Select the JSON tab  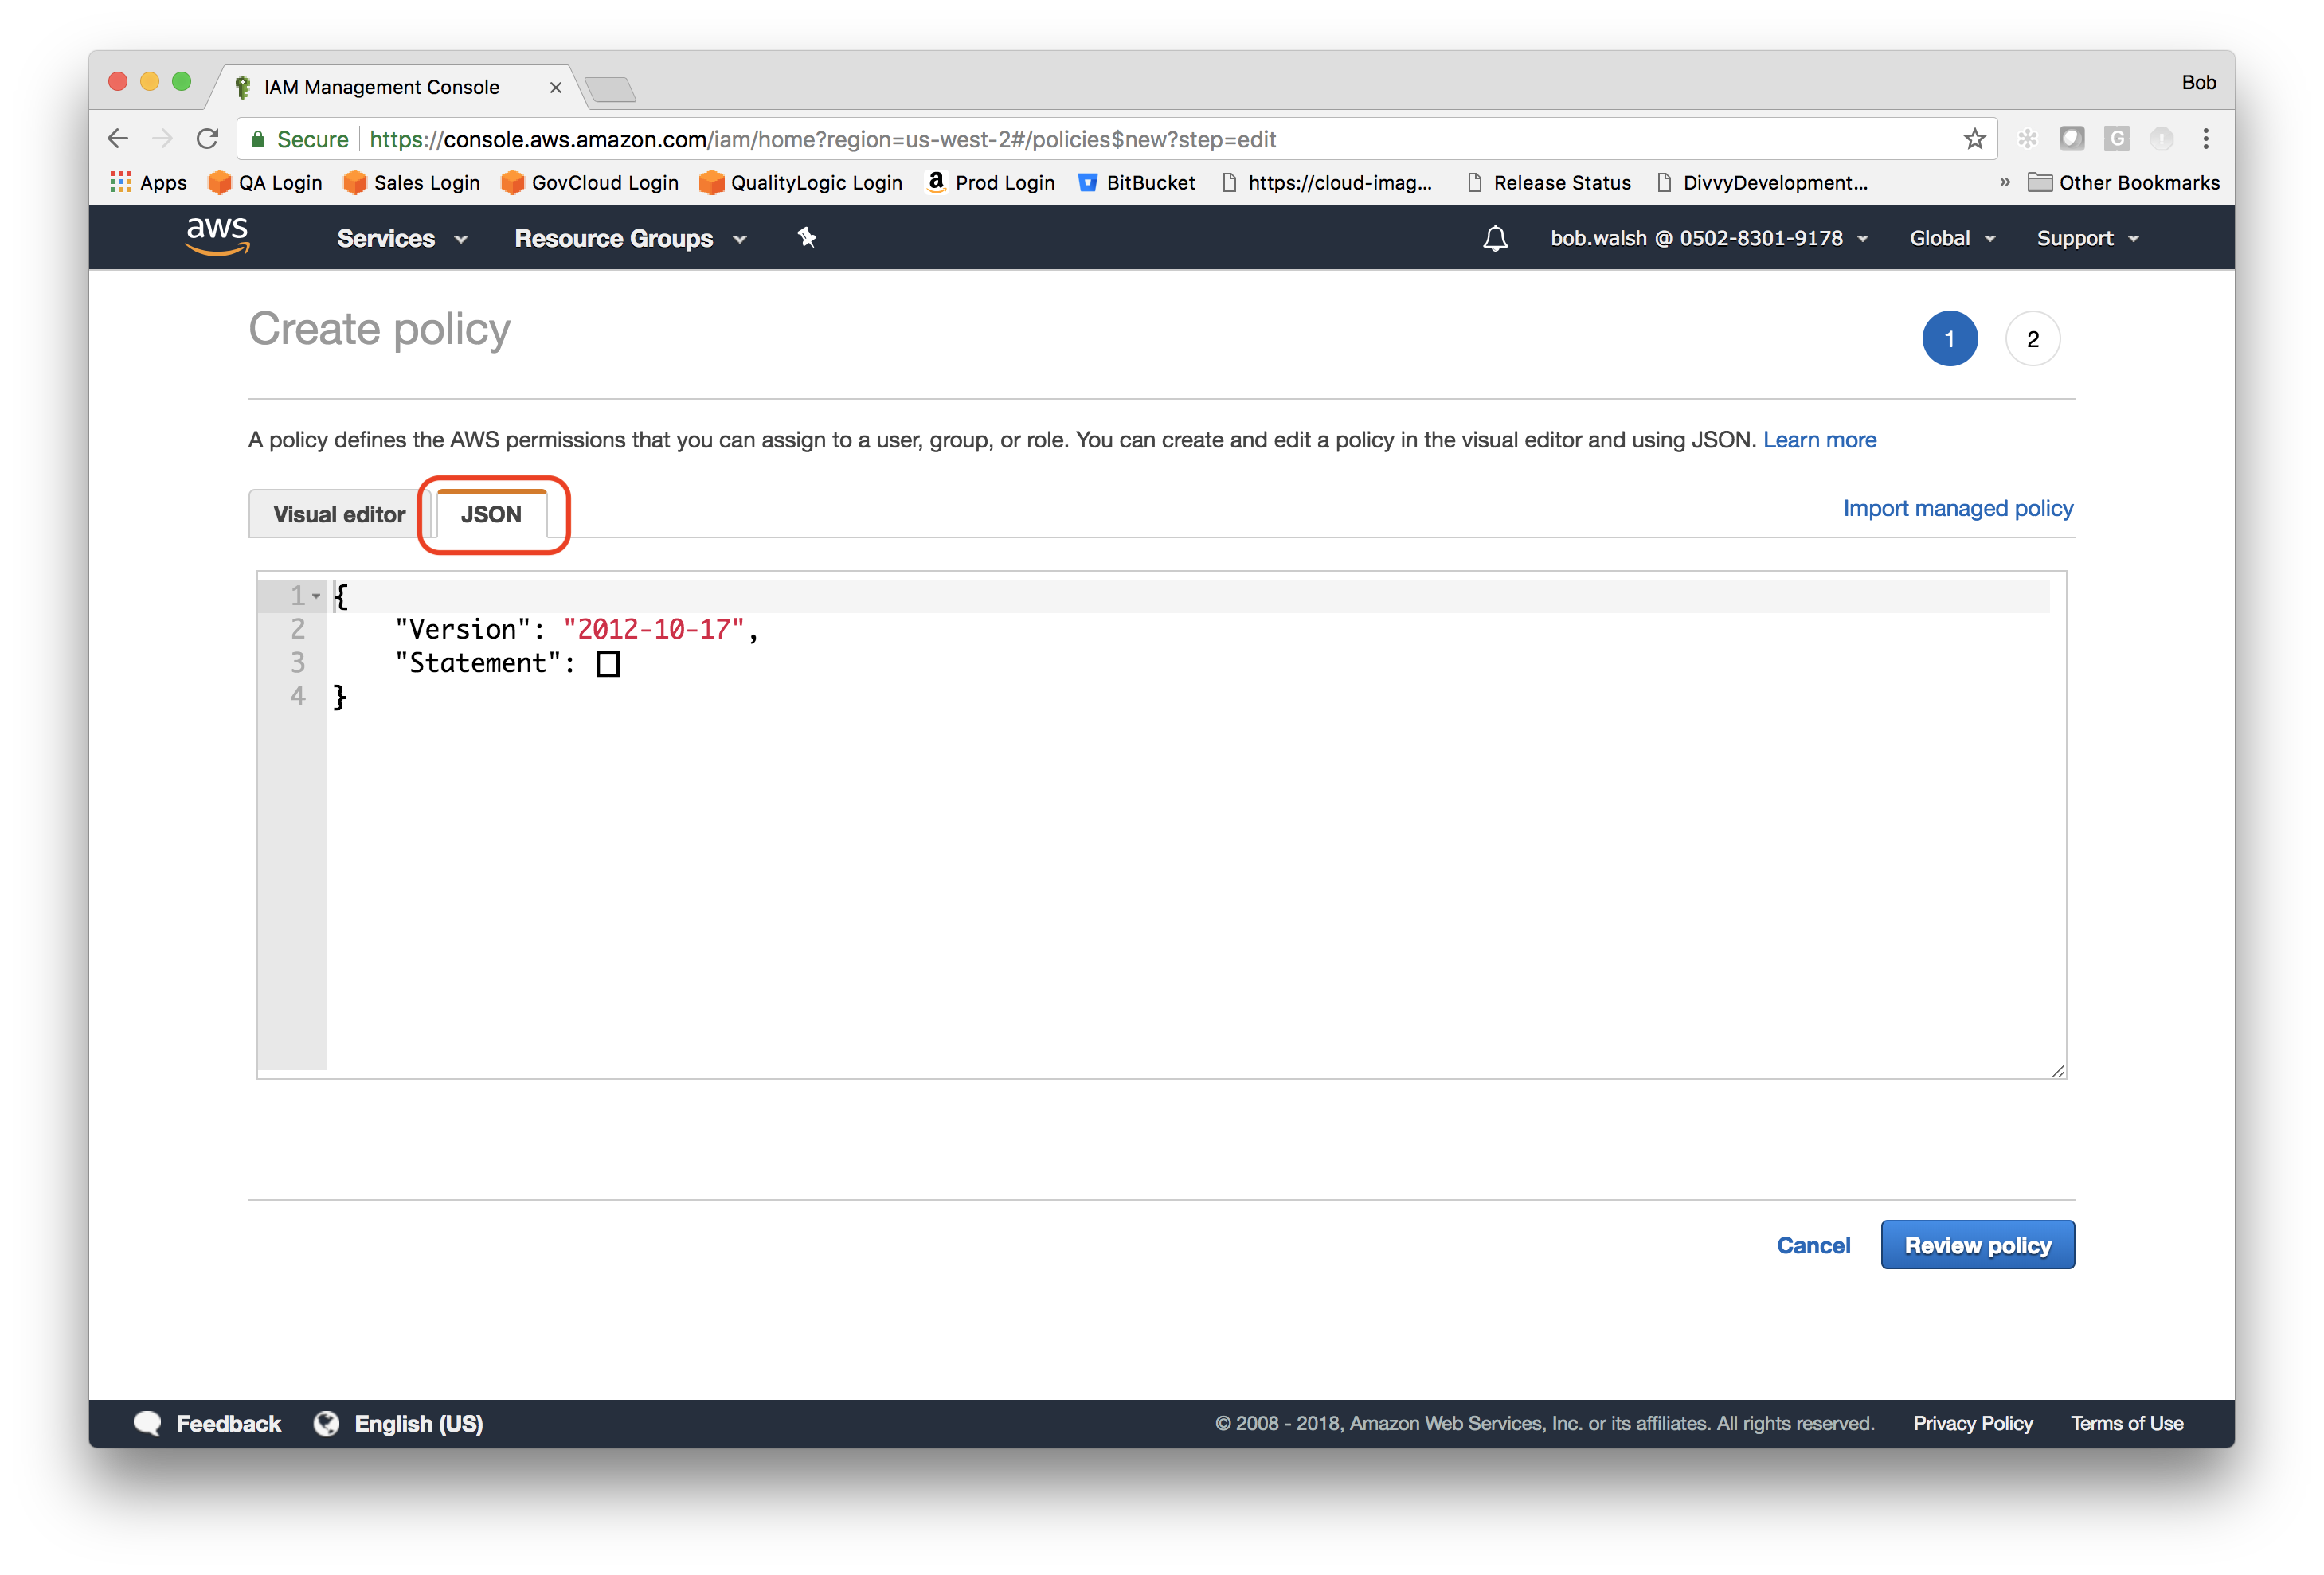click(x=491, y=514)
